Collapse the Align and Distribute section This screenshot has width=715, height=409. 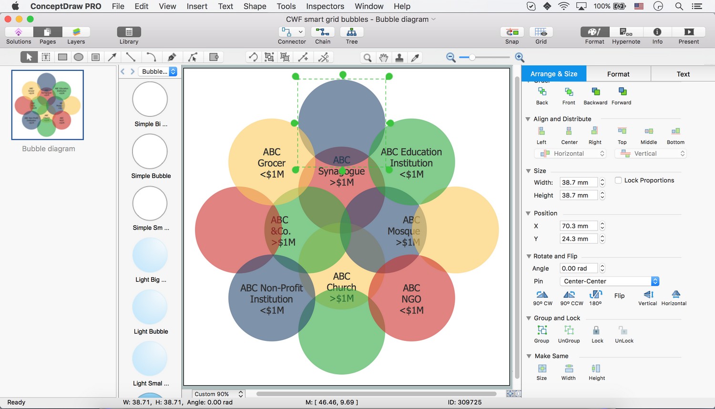click(528, 119)
